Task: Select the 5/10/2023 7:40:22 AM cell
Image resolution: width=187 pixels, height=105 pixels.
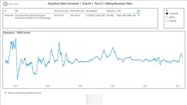Action: pos(96,15)
